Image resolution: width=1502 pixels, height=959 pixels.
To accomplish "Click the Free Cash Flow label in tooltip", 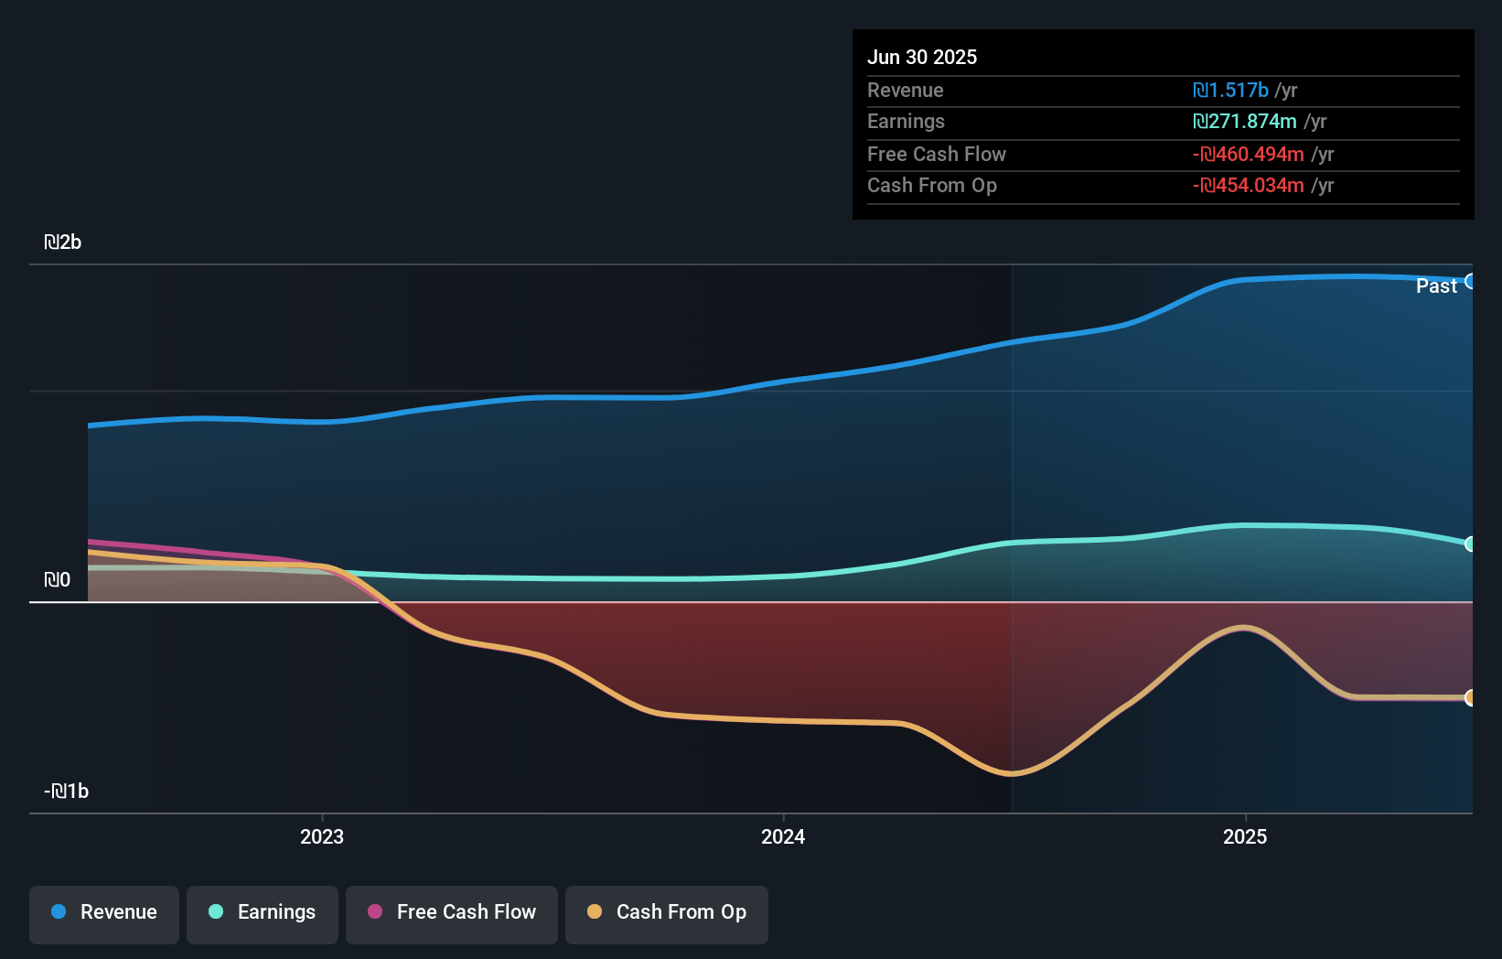I will tap(937, 155).
